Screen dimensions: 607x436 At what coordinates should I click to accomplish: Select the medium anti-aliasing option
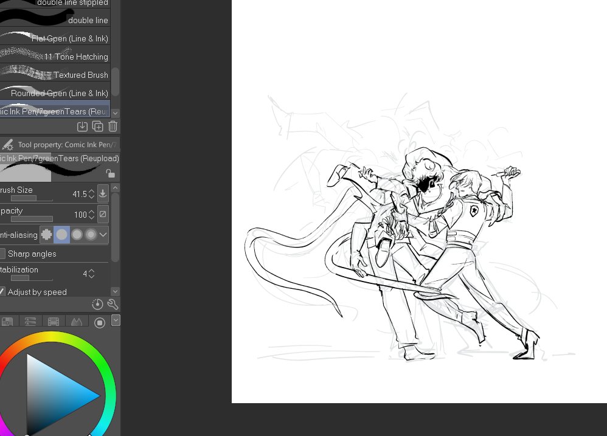pyautogui.click(x=77, y=235)
